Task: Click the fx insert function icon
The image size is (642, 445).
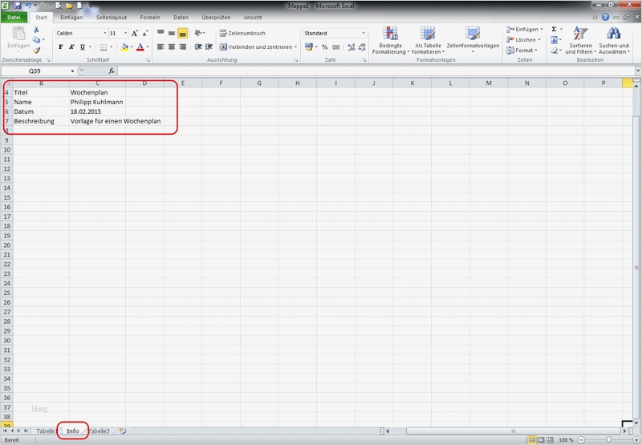Action: pyautogui.click(x=112, y=71)
